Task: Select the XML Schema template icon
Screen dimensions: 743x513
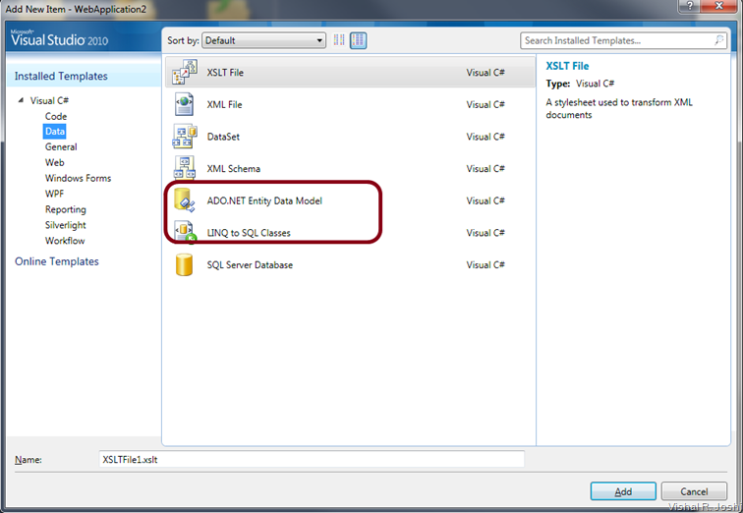Action: point(185,168)
